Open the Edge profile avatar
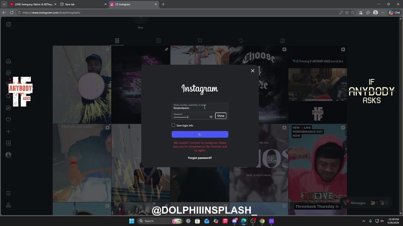 (x=375, y=13)
